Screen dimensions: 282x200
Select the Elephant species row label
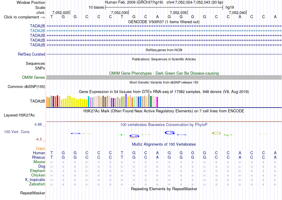tap(38, 171)
